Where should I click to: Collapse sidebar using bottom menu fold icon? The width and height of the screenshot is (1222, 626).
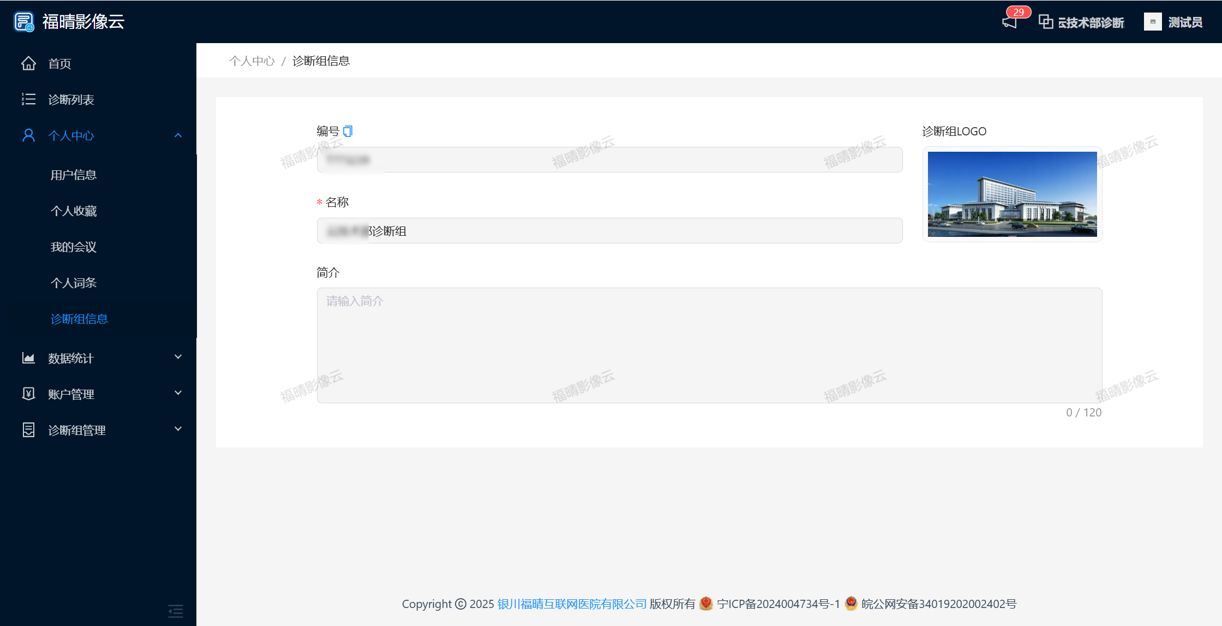click(175, 610)
